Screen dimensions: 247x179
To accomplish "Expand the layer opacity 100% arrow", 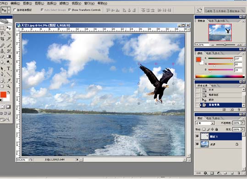I will (x=243, y=123).
